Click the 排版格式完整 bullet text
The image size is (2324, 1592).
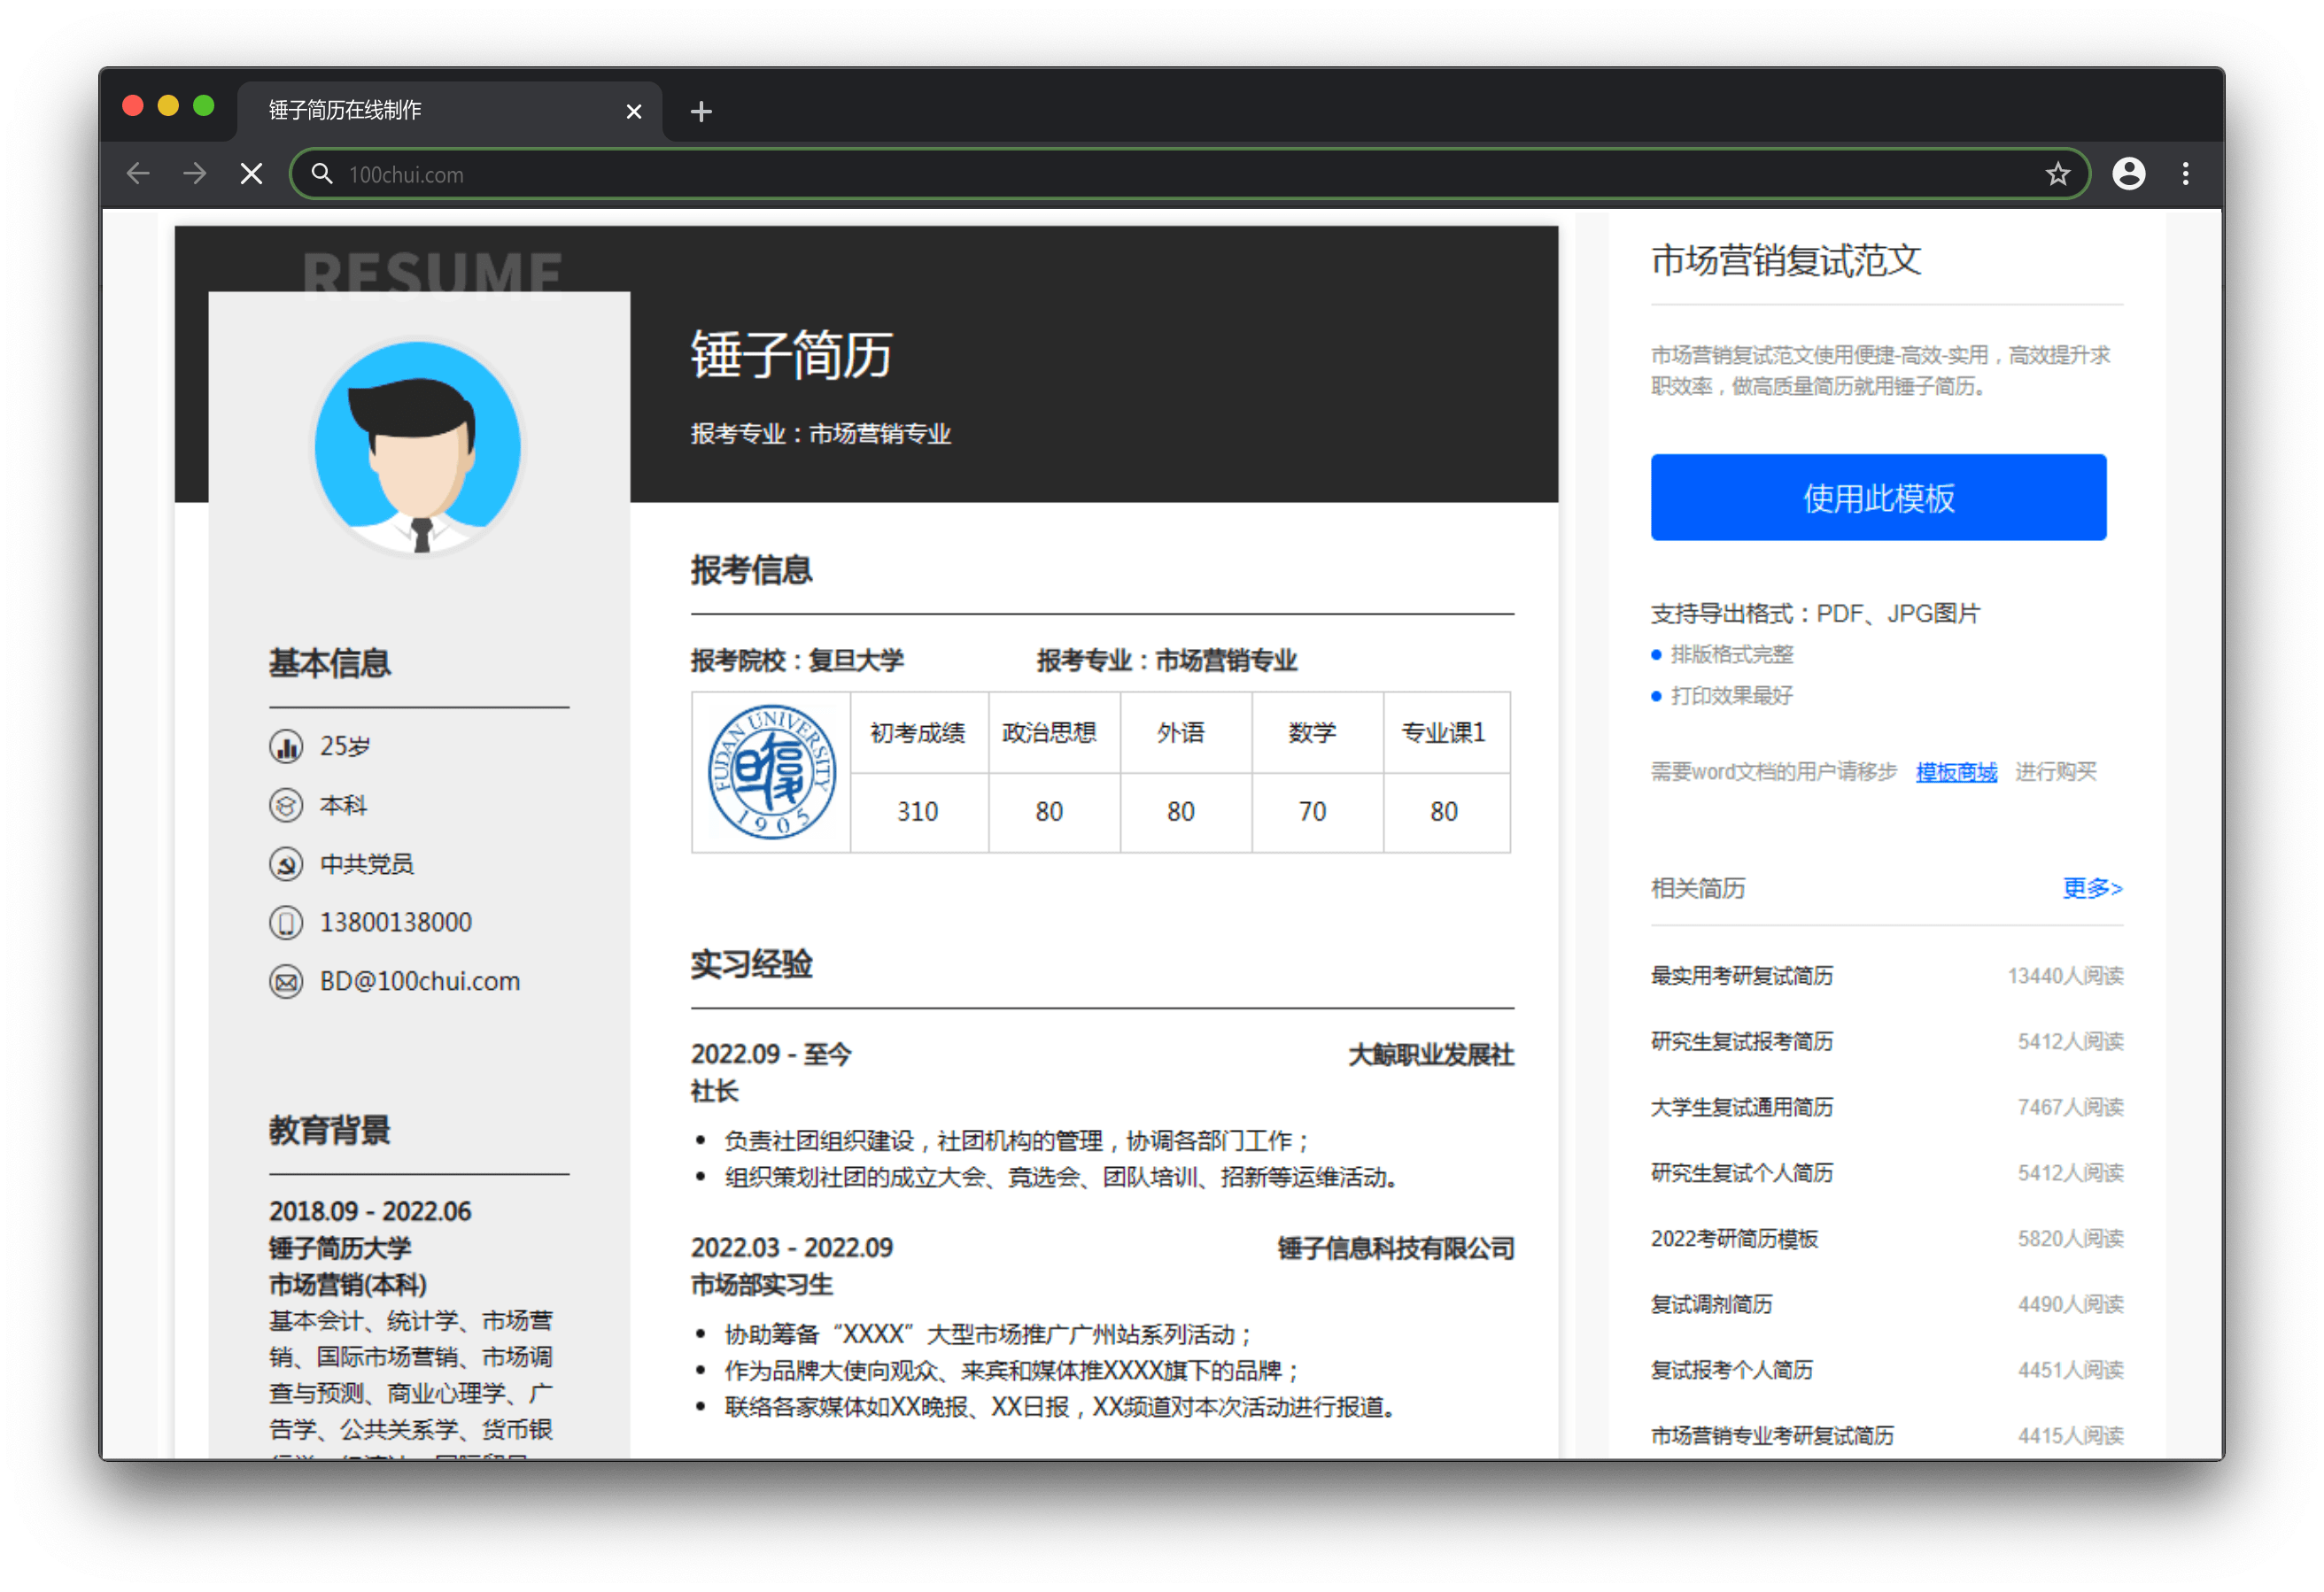pos(1732,655)
